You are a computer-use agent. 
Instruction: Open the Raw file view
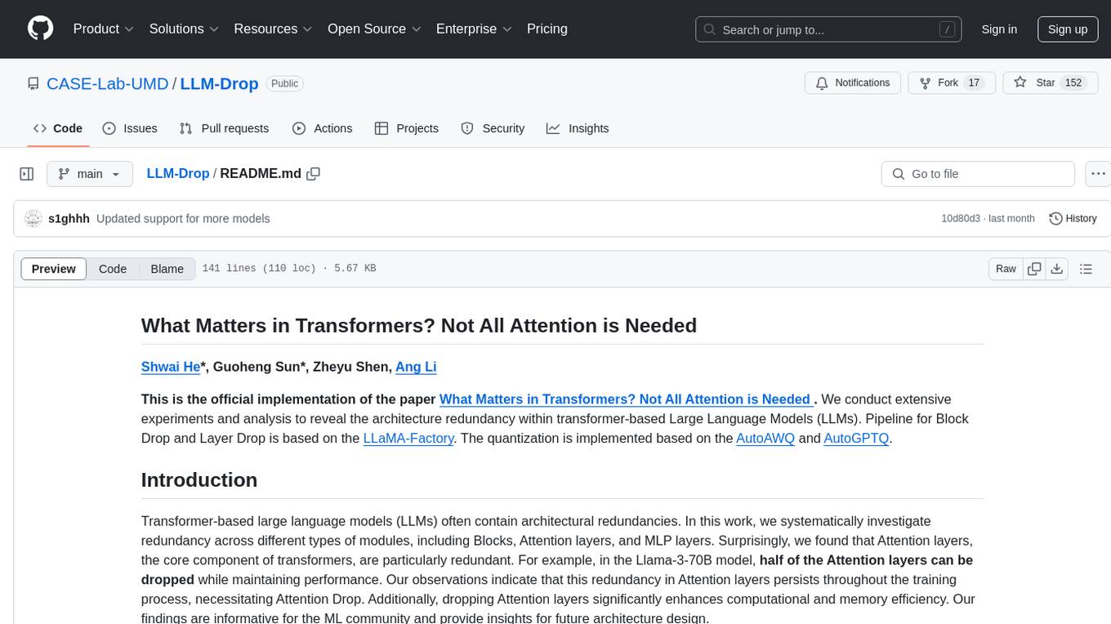tap(1006, 269)
